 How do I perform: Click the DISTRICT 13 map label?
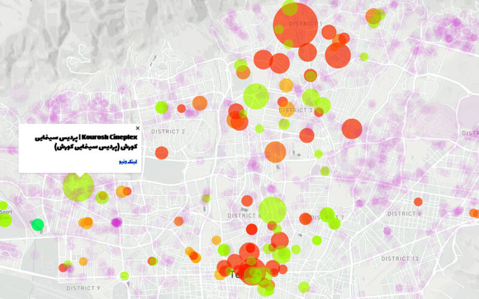click(x=400, y=259)
